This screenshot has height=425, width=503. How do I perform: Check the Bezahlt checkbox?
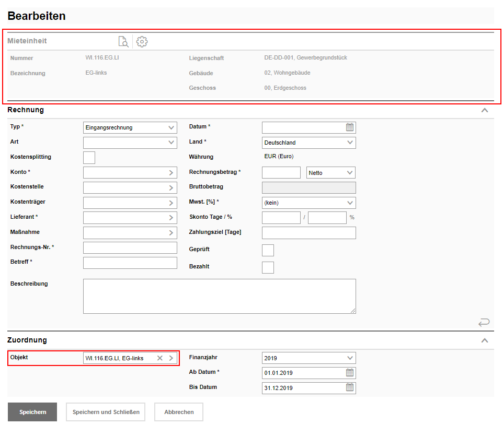pyautogui.click(x=268, y=267)
